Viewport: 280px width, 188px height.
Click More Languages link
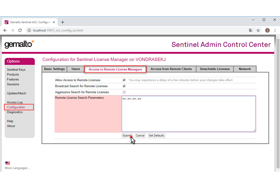(x=18, y=168)
